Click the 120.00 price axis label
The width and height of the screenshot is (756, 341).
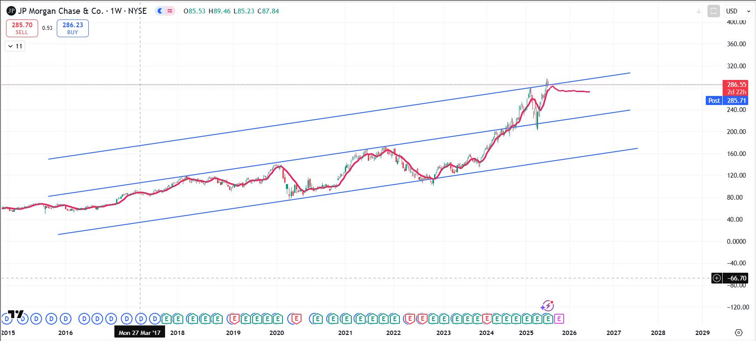pyautogui.click(x=736, y=175)
